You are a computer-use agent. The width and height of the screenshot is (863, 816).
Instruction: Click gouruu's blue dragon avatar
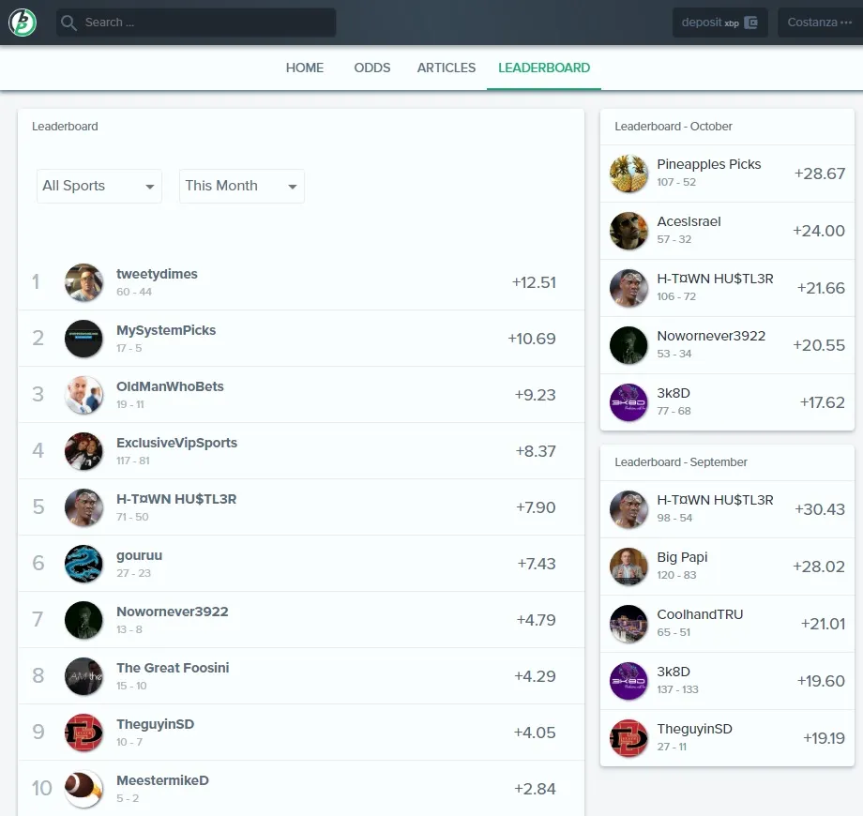(83, 564)
